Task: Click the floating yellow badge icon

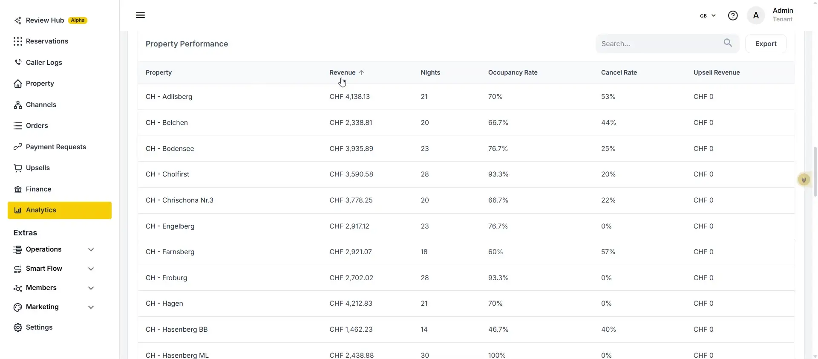Action: click(804, 180)
